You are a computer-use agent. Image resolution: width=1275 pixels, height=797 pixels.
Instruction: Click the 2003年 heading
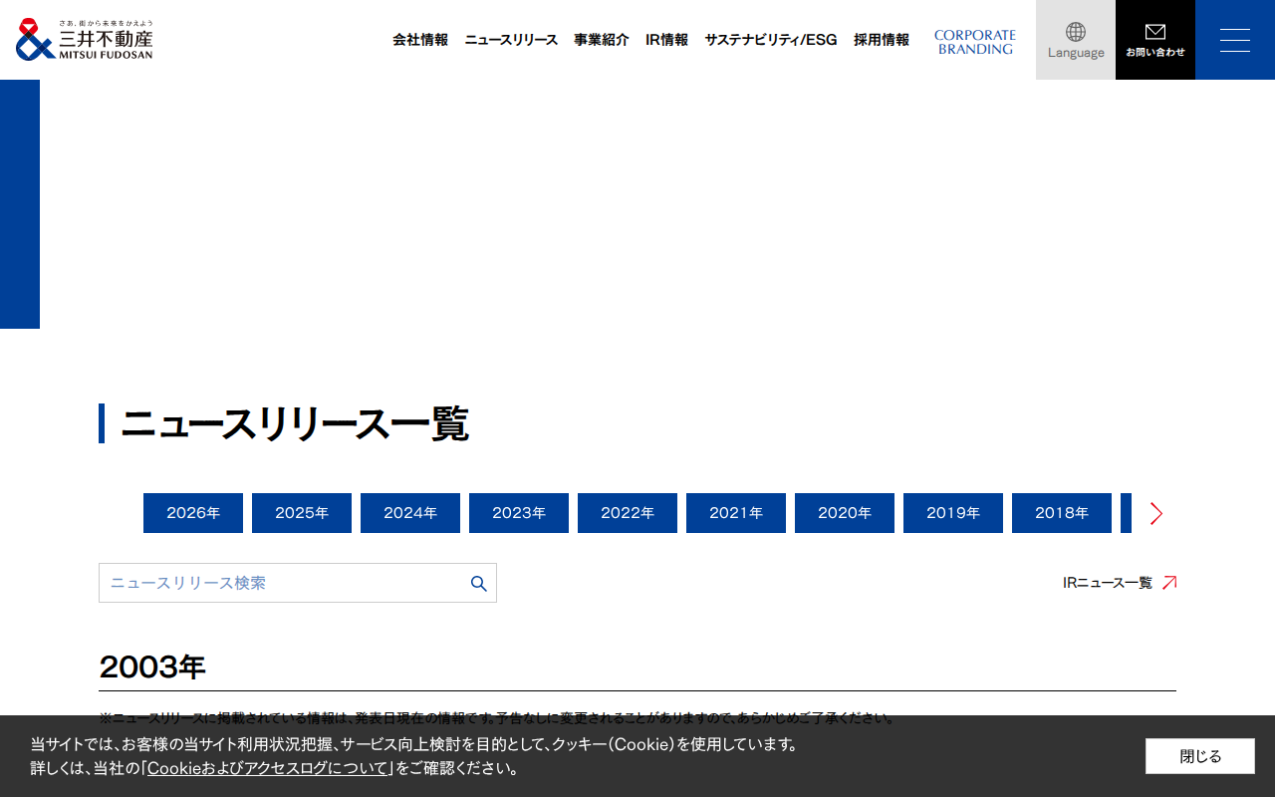click(x=152, y=667)
